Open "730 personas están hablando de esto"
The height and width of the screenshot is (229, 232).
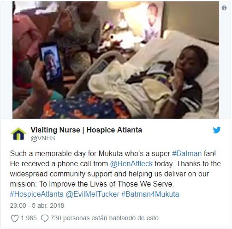pyautogui.click(x=104, y=218)
